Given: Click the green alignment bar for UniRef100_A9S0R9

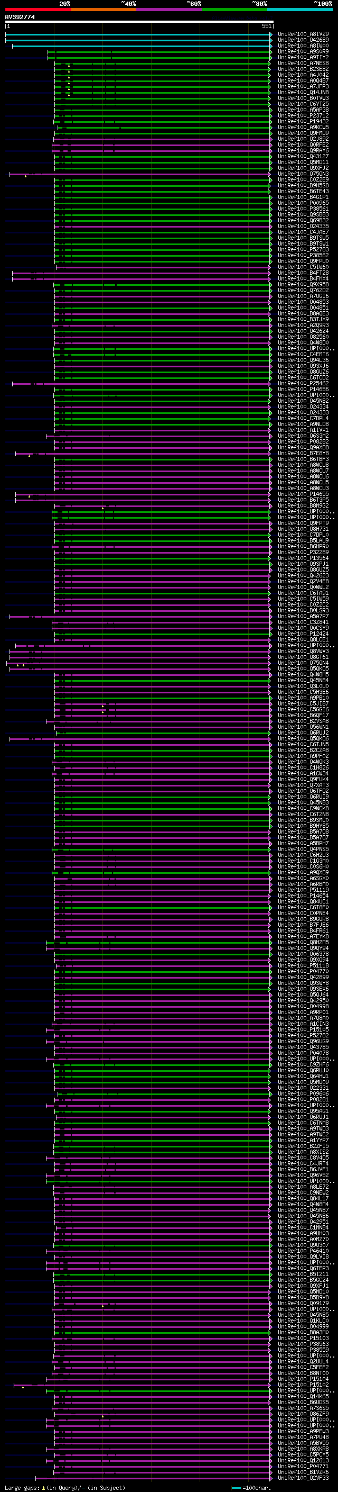Looking at the screenshot, I should coord(160,51).
